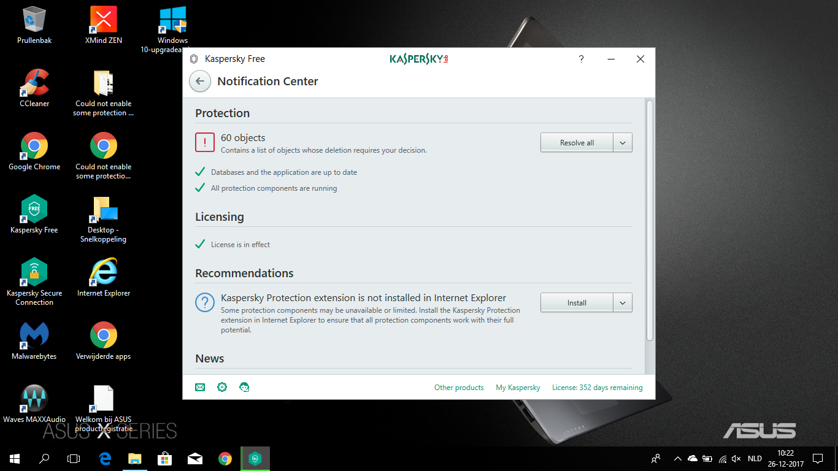The image size is (838, 471).
Task: Select the Prullenbak recycle bin desktop icon
Action: tap(34, 25)
